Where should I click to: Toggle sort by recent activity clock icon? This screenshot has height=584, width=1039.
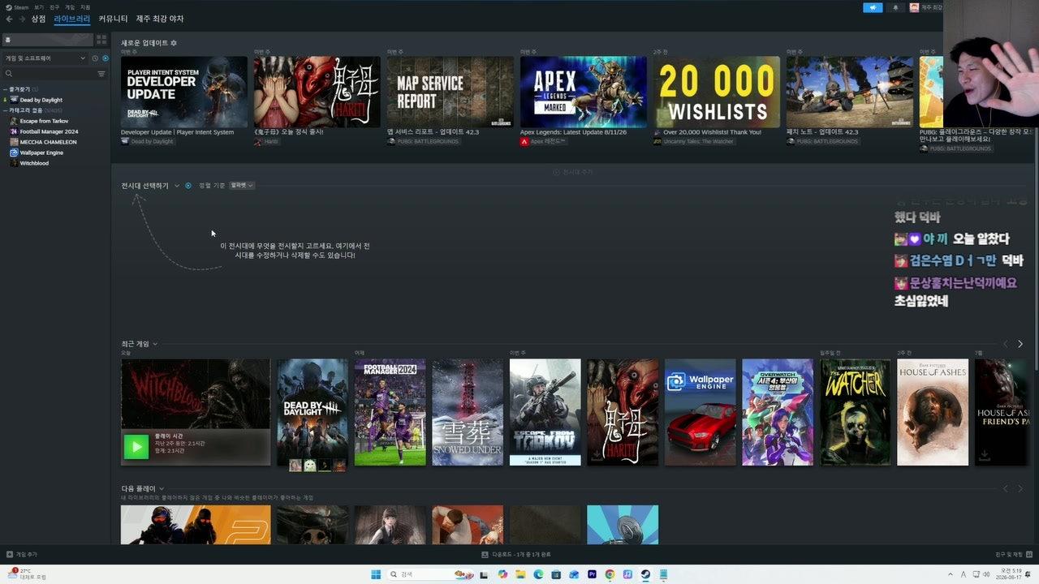pos(95,58)
